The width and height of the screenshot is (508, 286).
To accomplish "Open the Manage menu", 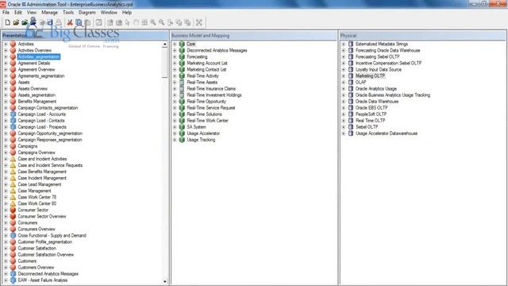I will [49, 13].
